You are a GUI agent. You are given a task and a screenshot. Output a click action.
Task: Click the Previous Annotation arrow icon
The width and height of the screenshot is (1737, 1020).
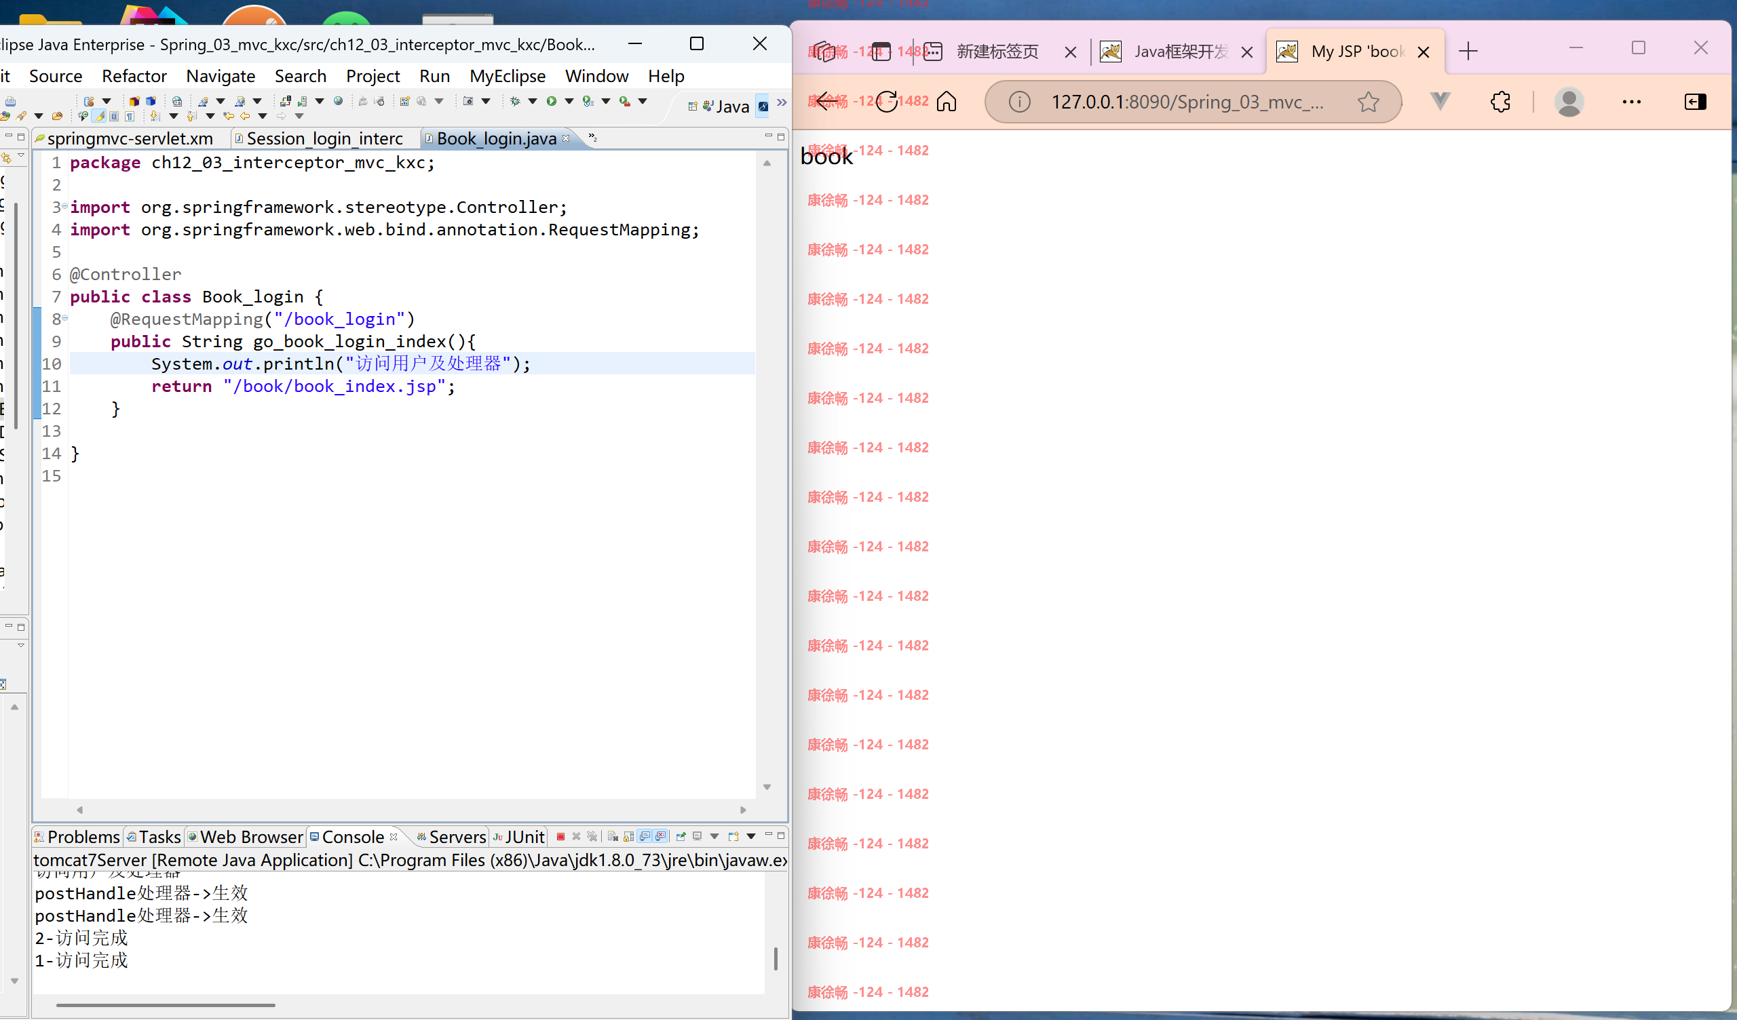[x=191, y=116]
